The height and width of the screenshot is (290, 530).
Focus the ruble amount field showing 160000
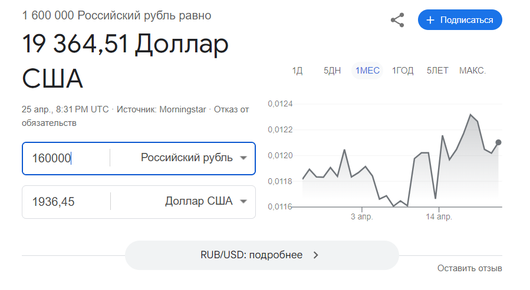[x=66, y=158]
